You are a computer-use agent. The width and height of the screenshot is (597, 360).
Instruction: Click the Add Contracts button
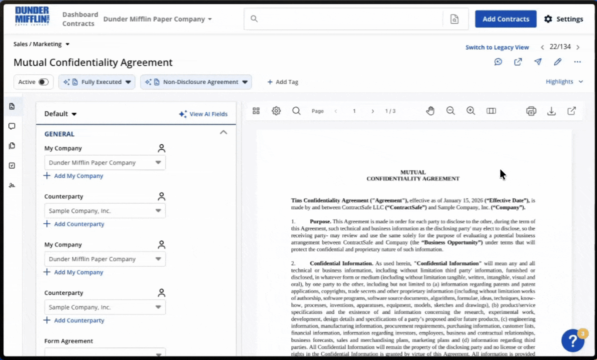(x=505, y=19)
